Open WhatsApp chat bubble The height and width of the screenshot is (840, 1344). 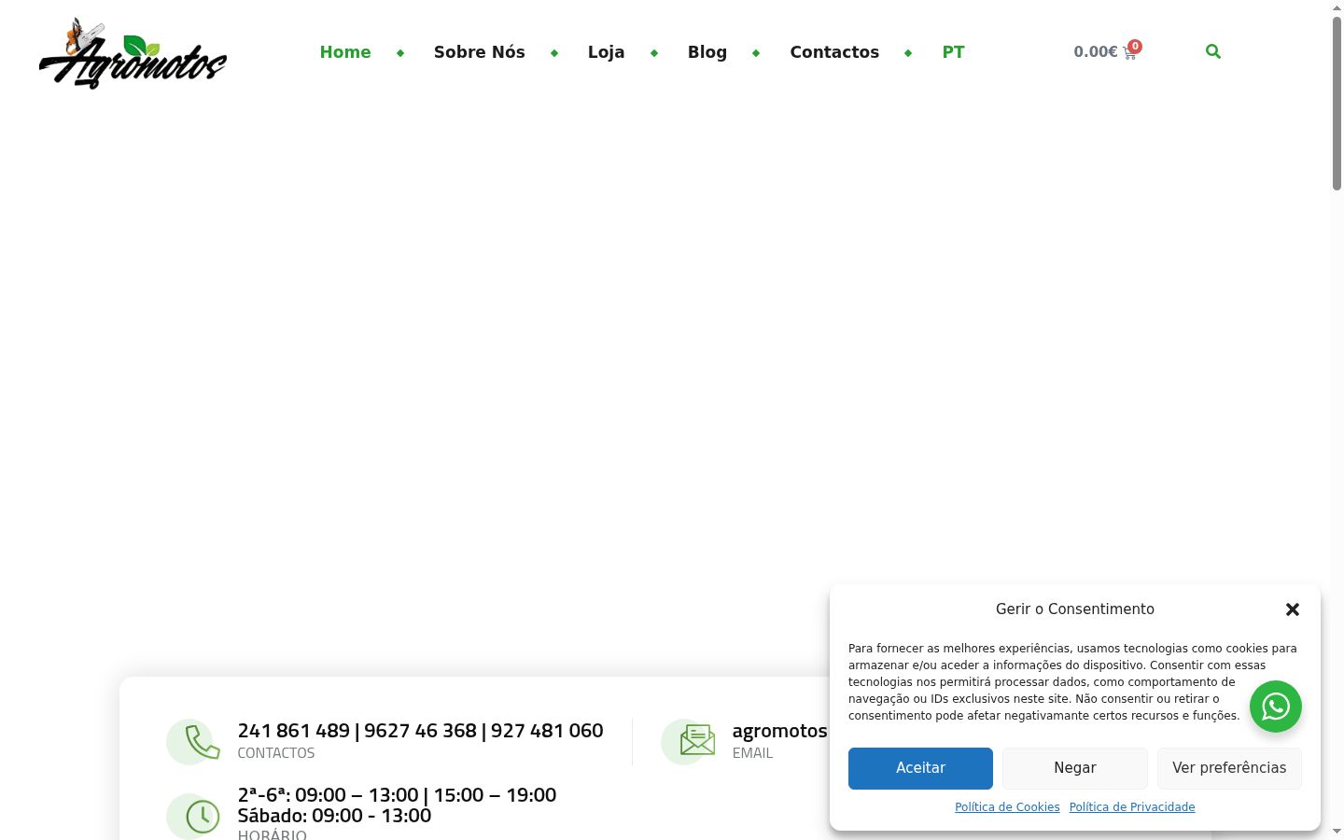coord(1276,707)
